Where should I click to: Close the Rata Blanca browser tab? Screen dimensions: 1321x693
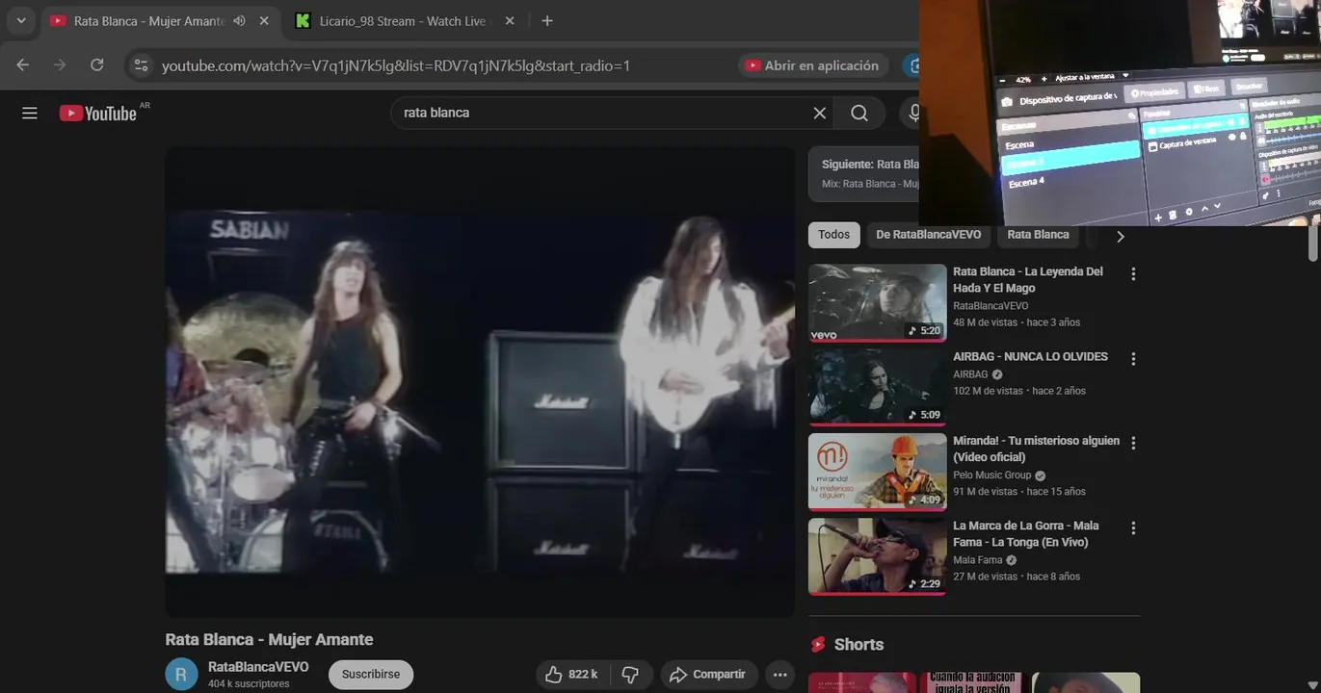(x=264, y=21)
